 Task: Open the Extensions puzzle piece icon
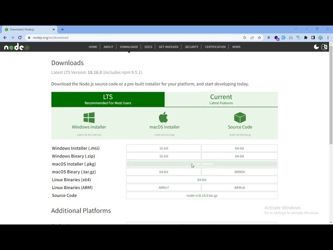tap(305, 37)
